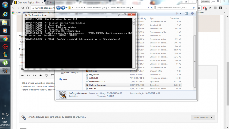Image resolution: width=229 pixels, height=129 pixels.
Task: Open the Explorer address bar dropdown
Action: pyautogui.click(x=148, y=8)
